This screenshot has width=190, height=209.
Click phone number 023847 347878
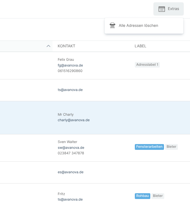(x=71, y=153)
